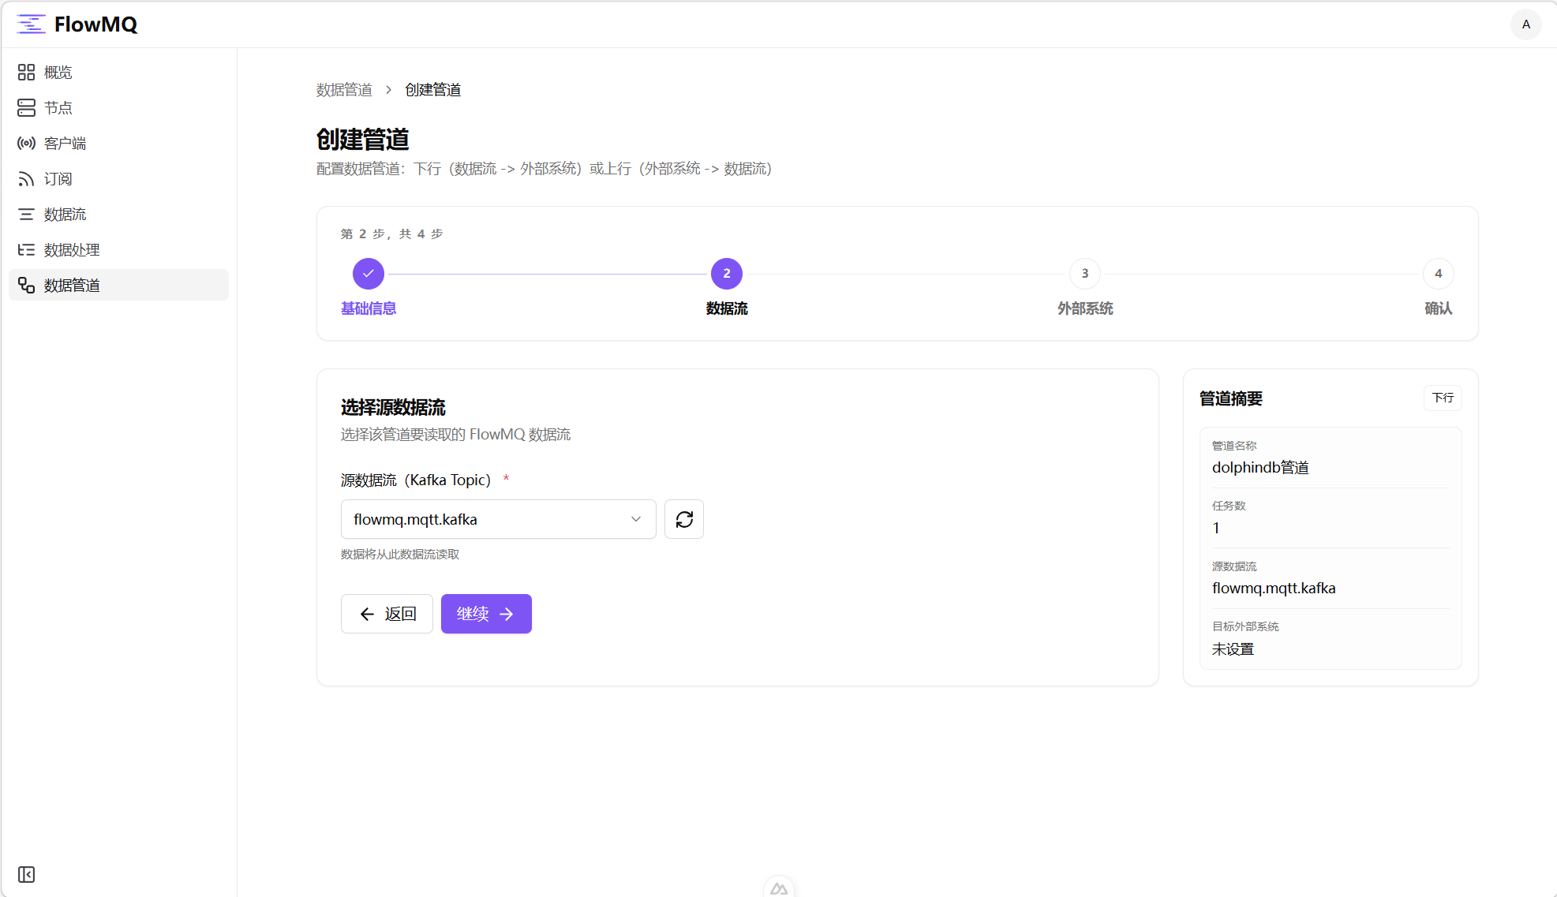The width and height of the screenshot is (1557, 897).
Task: Click the 下行 badge in pipeline summary
Action: click(1442, 398)
